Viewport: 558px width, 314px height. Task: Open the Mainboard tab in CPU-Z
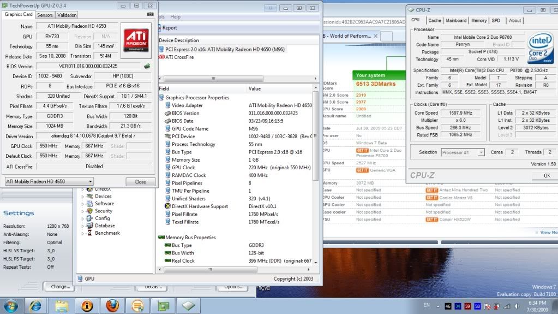click(x=456, y=20)
